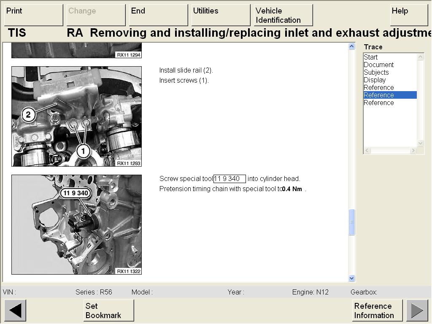
Task: Open Vehicle Identification
Action: point(283,15)
